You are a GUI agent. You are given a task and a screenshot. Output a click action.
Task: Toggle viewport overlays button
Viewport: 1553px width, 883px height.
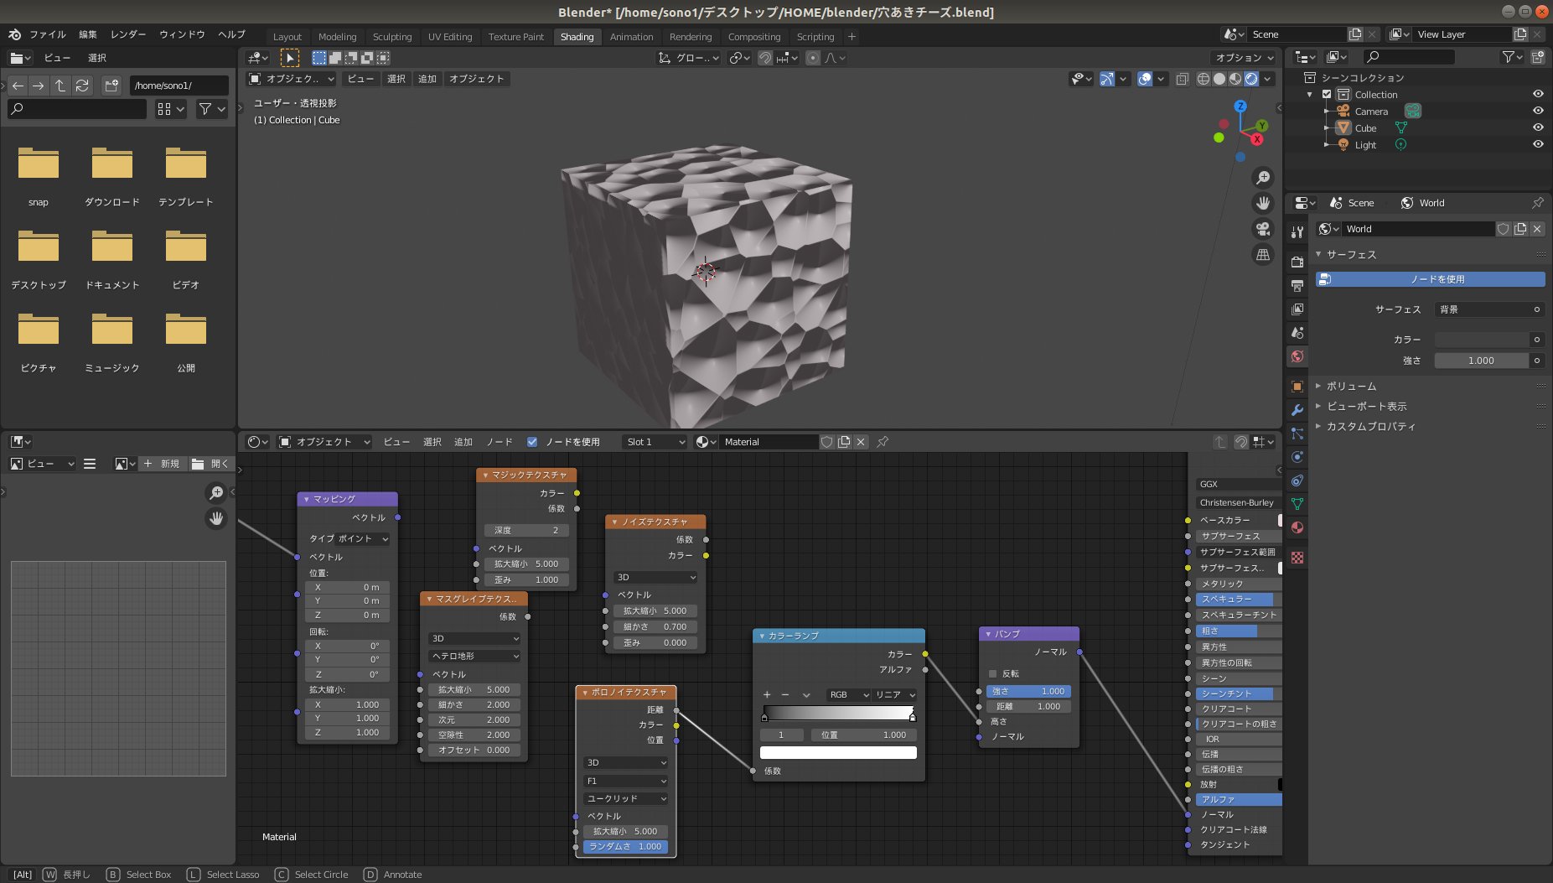click(1145, 79)
